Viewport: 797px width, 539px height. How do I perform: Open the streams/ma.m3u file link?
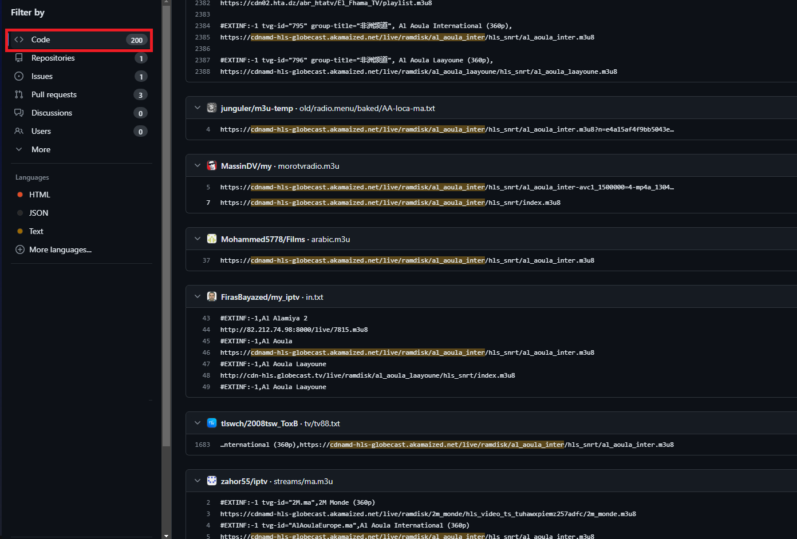tap(303, 481)
